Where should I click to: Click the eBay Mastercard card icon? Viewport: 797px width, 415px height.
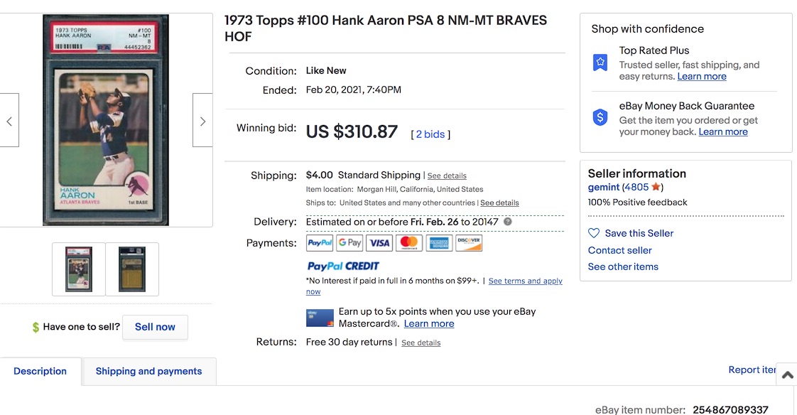click(x=320, y=318)
